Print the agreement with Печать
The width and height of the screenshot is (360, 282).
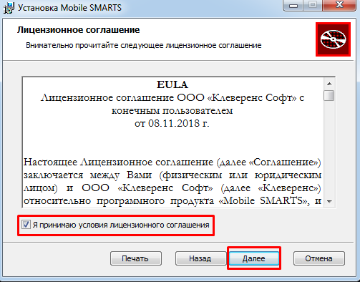pos(136,258)
